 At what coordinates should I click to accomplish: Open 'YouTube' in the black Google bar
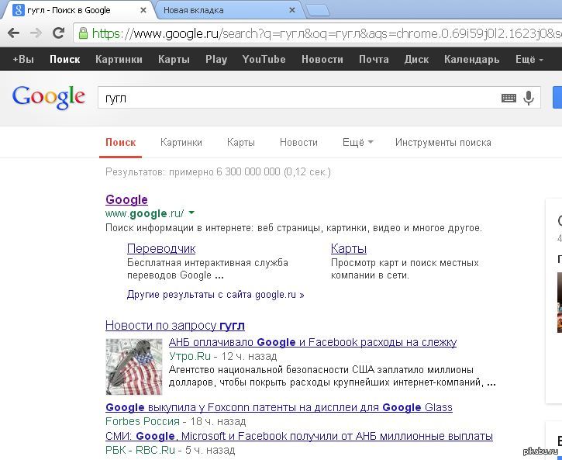[x=264, y=59]
